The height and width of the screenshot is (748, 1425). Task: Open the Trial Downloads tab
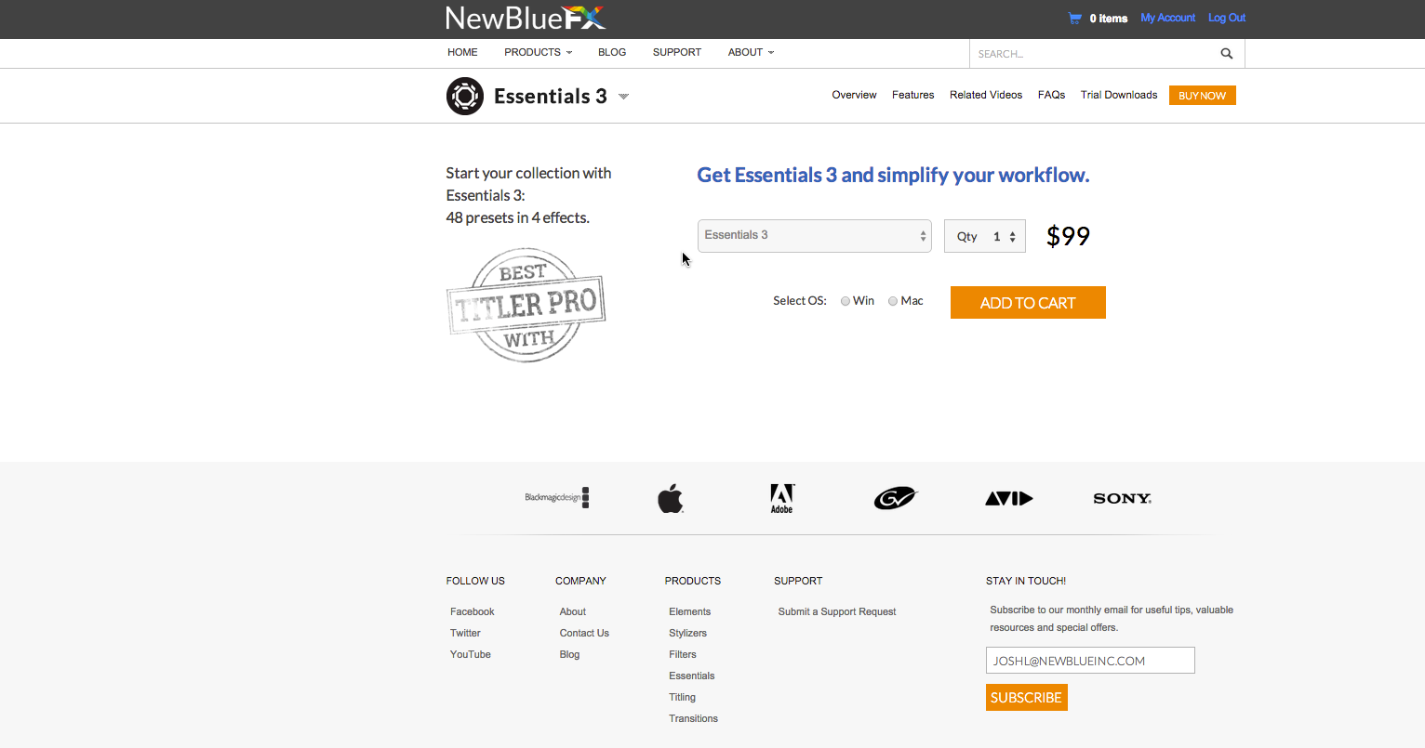(x=1118, y=95)
